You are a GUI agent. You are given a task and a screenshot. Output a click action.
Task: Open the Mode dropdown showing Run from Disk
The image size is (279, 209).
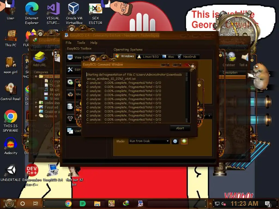[149, 141]
